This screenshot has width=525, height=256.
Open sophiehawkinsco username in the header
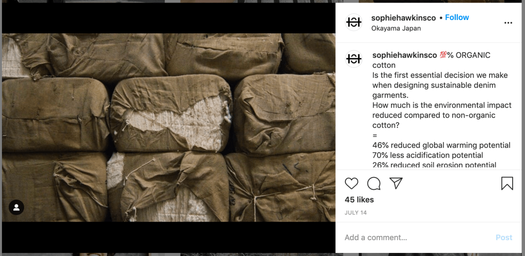(403, 18)
